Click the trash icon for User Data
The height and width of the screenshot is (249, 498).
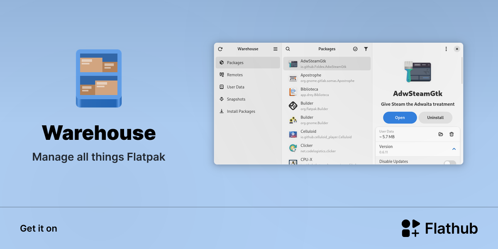click(452, 134)
